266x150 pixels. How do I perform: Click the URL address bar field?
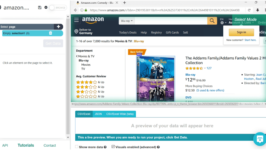click(x=164, y=10)
